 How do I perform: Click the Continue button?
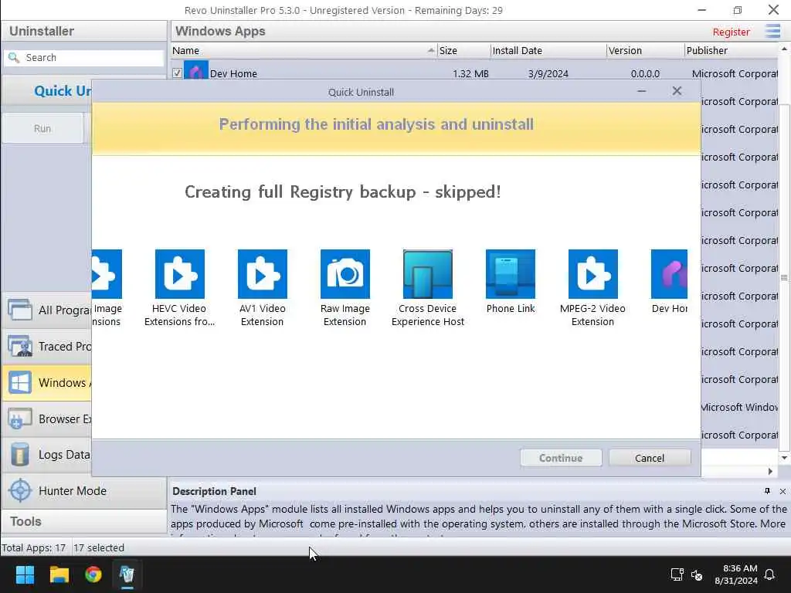561,458
